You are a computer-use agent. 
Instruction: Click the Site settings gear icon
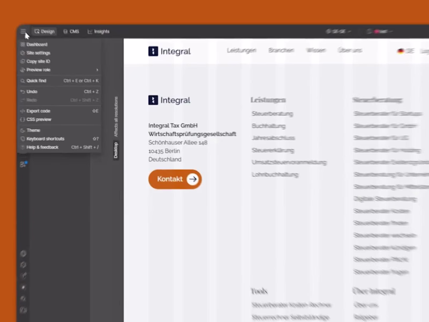[x=23, y=53]
